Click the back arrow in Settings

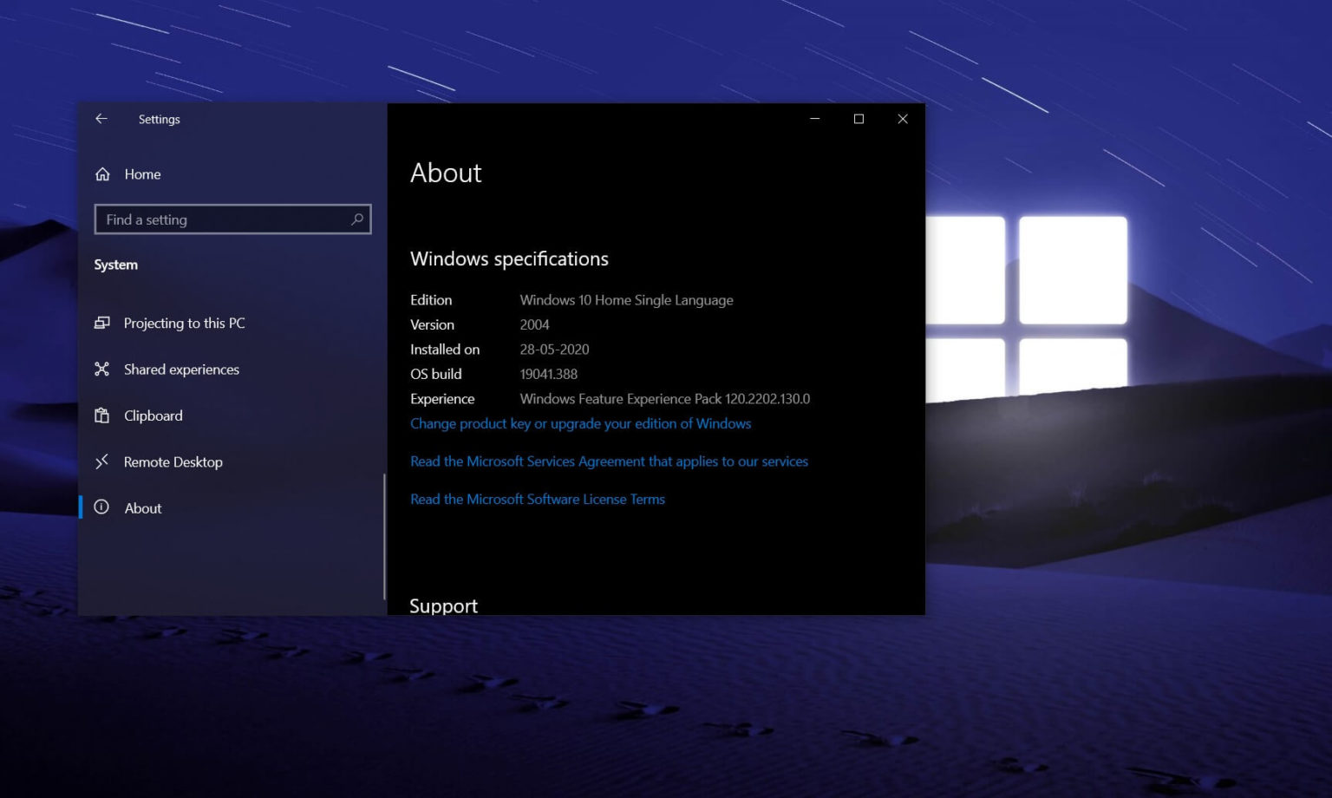101,119
